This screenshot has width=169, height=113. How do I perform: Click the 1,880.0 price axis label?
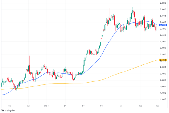pyautogui.click(x=163, y=99)
